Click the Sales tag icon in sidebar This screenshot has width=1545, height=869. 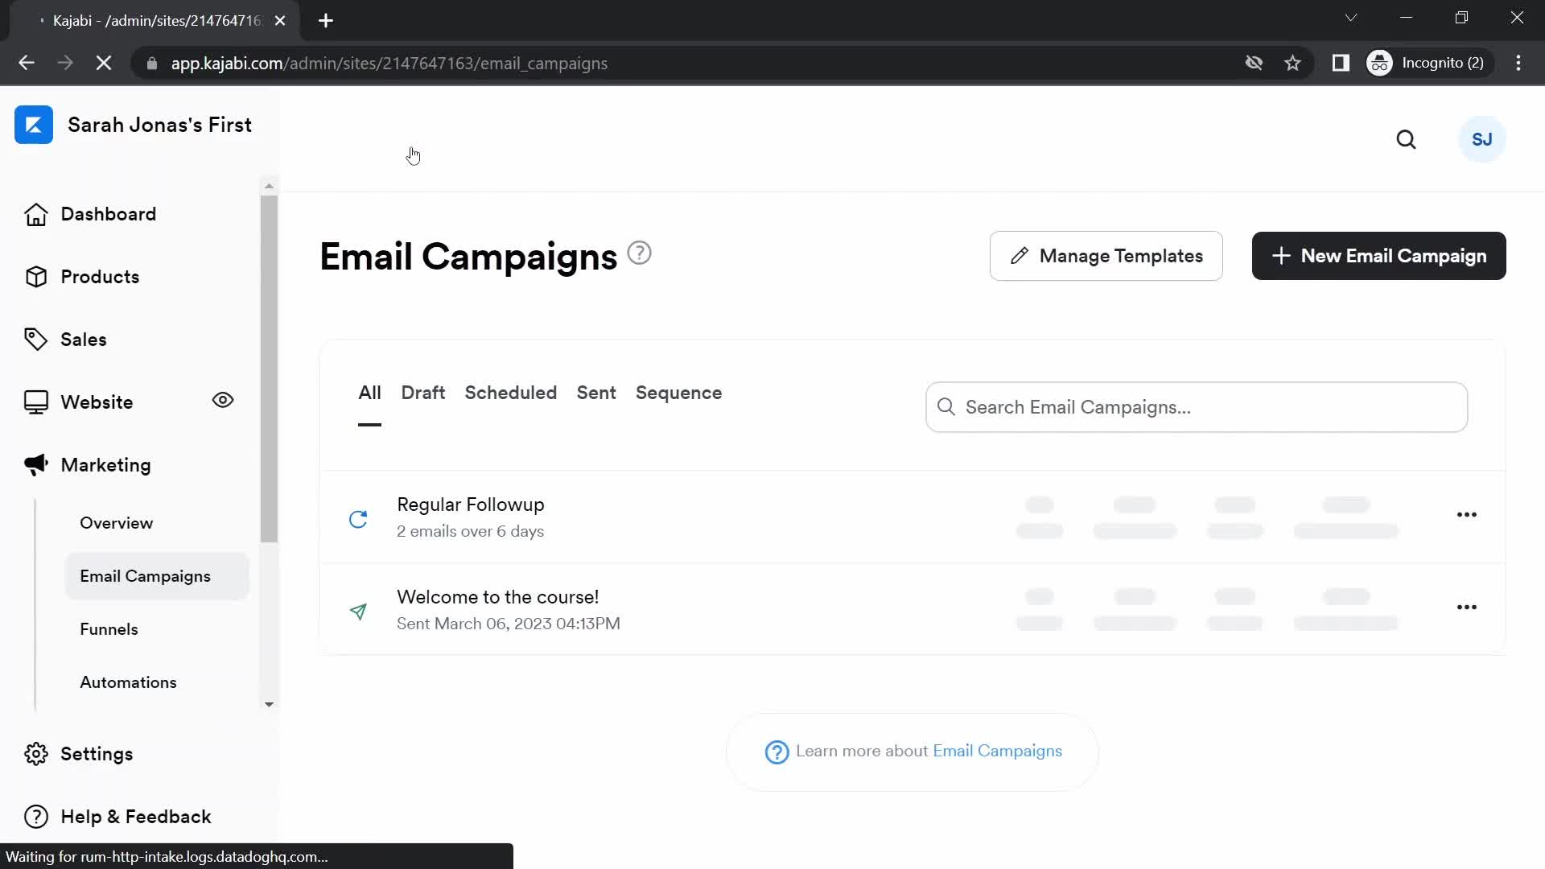click(36, 340)
